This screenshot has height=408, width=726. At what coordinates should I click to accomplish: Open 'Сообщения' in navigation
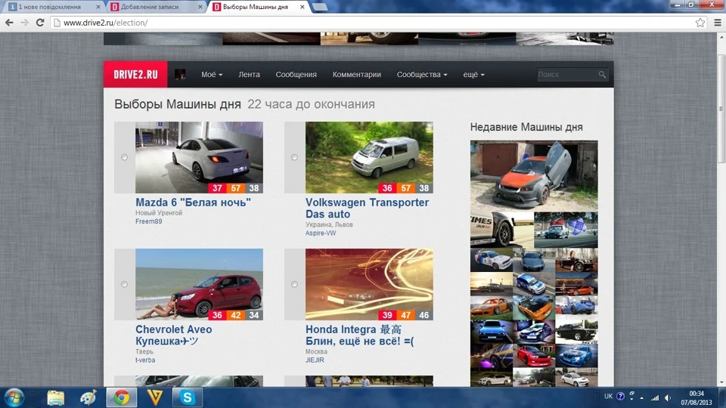296,75
